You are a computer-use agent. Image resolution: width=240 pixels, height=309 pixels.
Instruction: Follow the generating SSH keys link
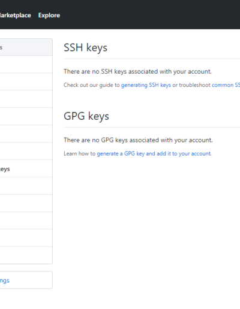146,85
